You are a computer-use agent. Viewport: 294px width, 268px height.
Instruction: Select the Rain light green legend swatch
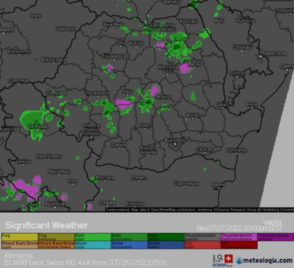[93, 237]
